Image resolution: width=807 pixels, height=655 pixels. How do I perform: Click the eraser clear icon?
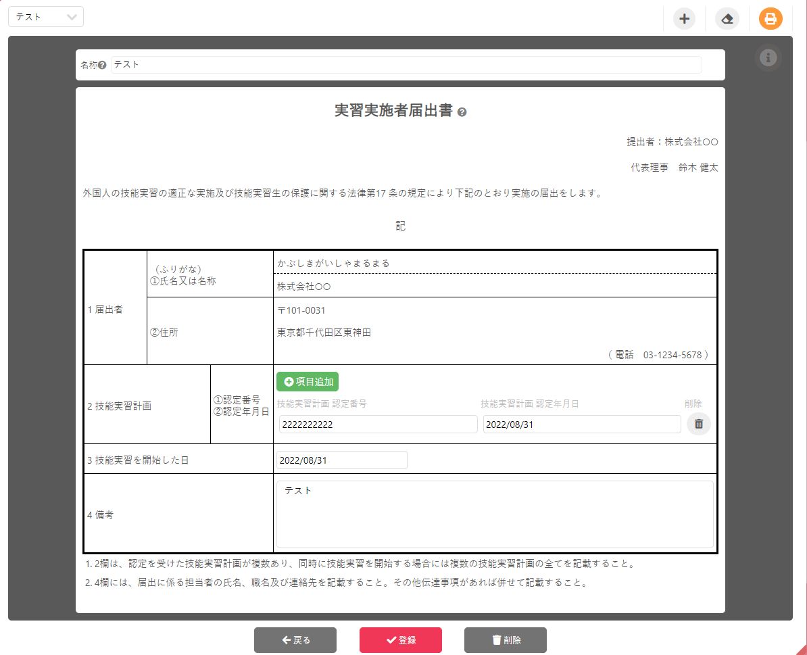point(727,18)
